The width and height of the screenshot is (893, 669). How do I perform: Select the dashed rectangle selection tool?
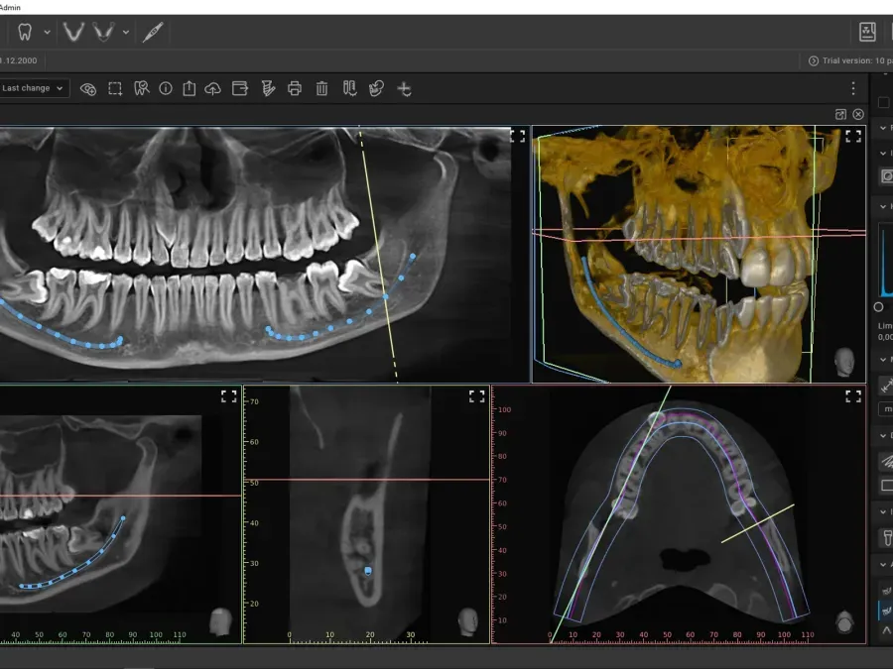(115, 89)
